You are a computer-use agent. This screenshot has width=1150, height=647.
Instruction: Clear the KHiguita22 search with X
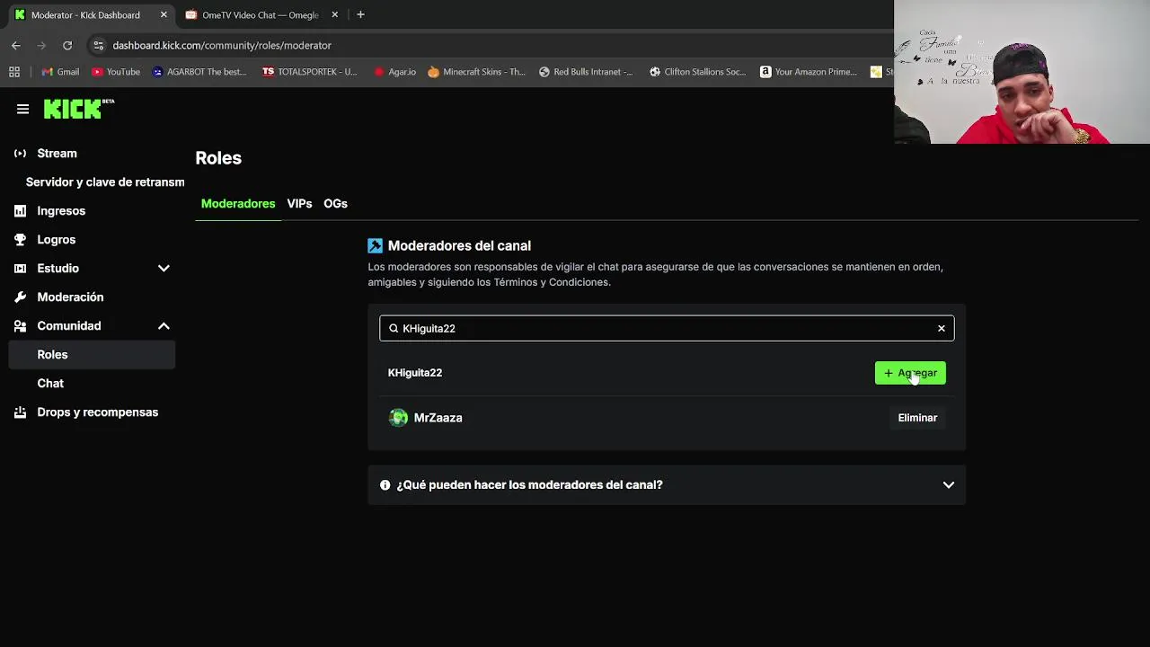point(942,328)
